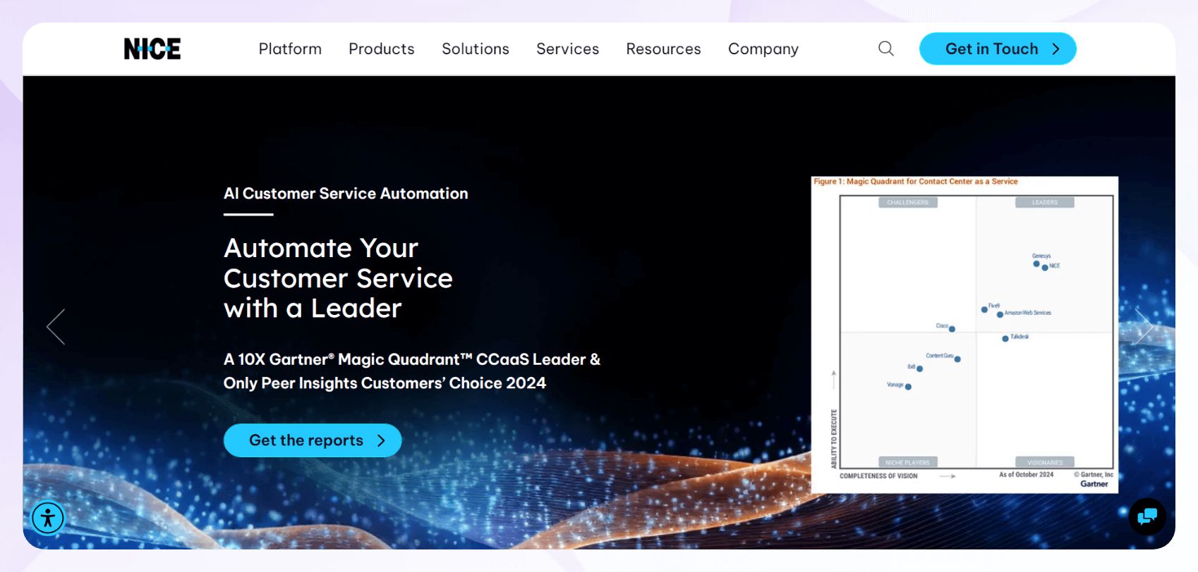Image resolution: width=1198 pixels, height=572 pixels.
Task: Open the Resources menu
Action: pos(663,49)
